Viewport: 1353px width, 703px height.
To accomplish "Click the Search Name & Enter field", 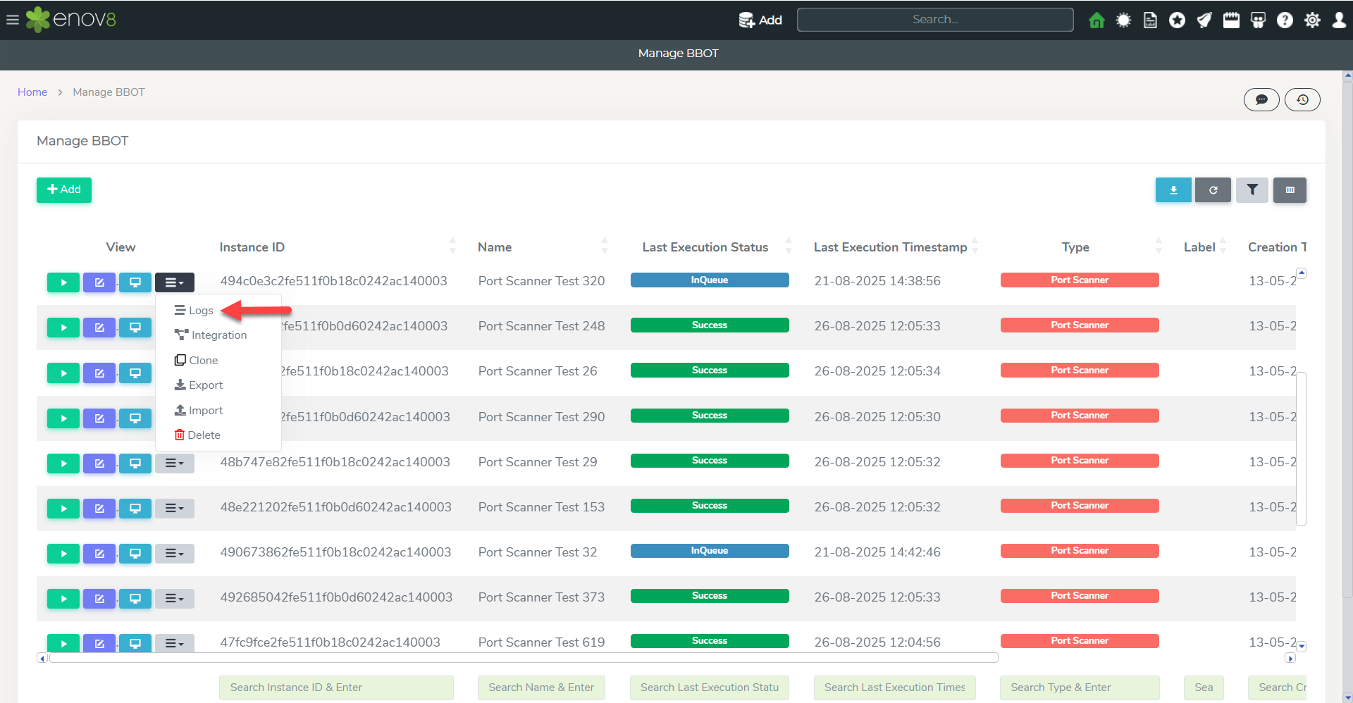I will pyautogui.click(x=541, y=688).
